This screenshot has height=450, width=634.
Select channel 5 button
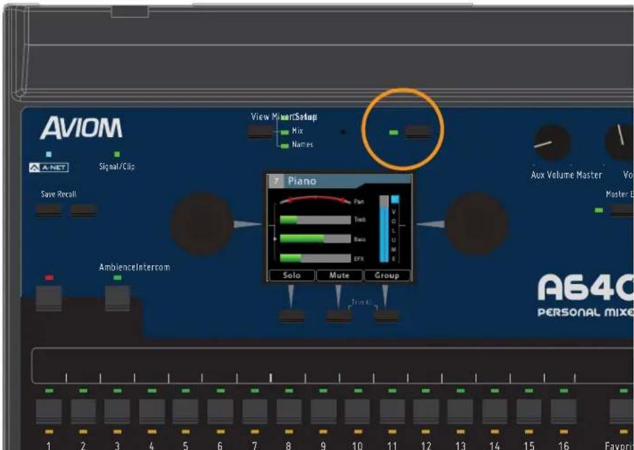[186, 412]
